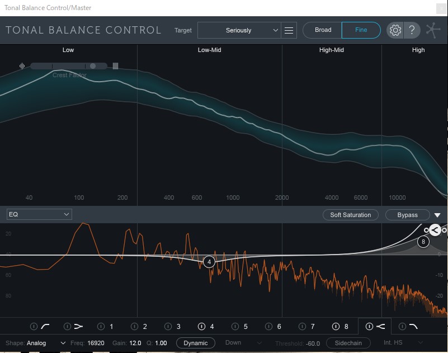Enable EQ band 2

point(134,326)
